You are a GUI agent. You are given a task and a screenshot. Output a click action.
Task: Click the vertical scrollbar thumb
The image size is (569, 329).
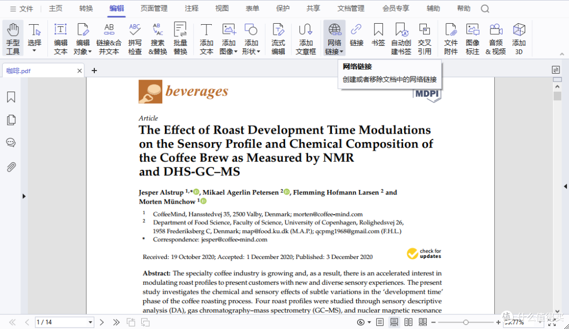pos(557,96)
